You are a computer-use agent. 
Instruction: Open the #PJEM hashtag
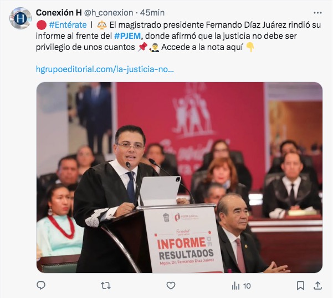tap(127, 36)
